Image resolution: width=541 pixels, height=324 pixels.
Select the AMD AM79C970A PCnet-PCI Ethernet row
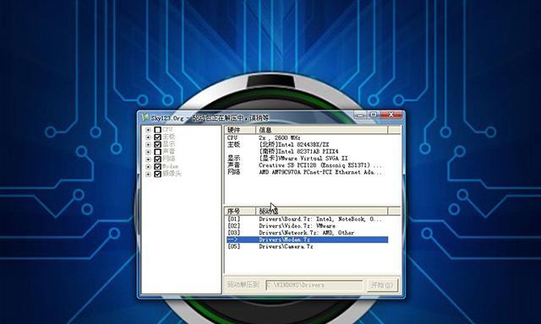tap(307, 172)
